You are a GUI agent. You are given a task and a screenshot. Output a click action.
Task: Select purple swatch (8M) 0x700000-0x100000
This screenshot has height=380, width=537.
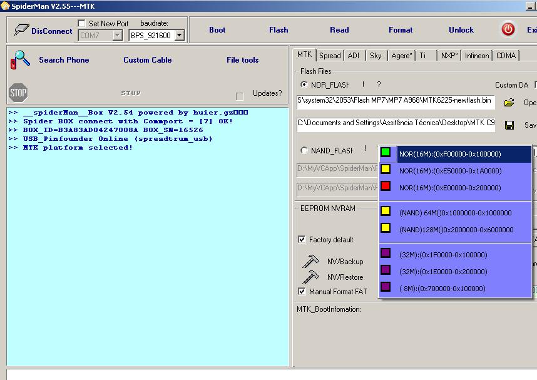tap(386, 287)
